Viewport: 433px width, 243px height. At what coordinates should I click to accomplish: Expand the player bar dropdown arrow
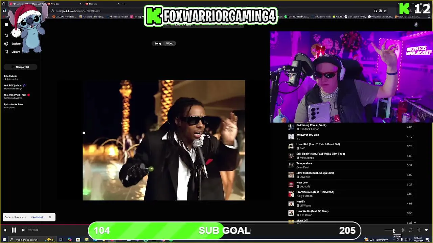click(426, 230)
